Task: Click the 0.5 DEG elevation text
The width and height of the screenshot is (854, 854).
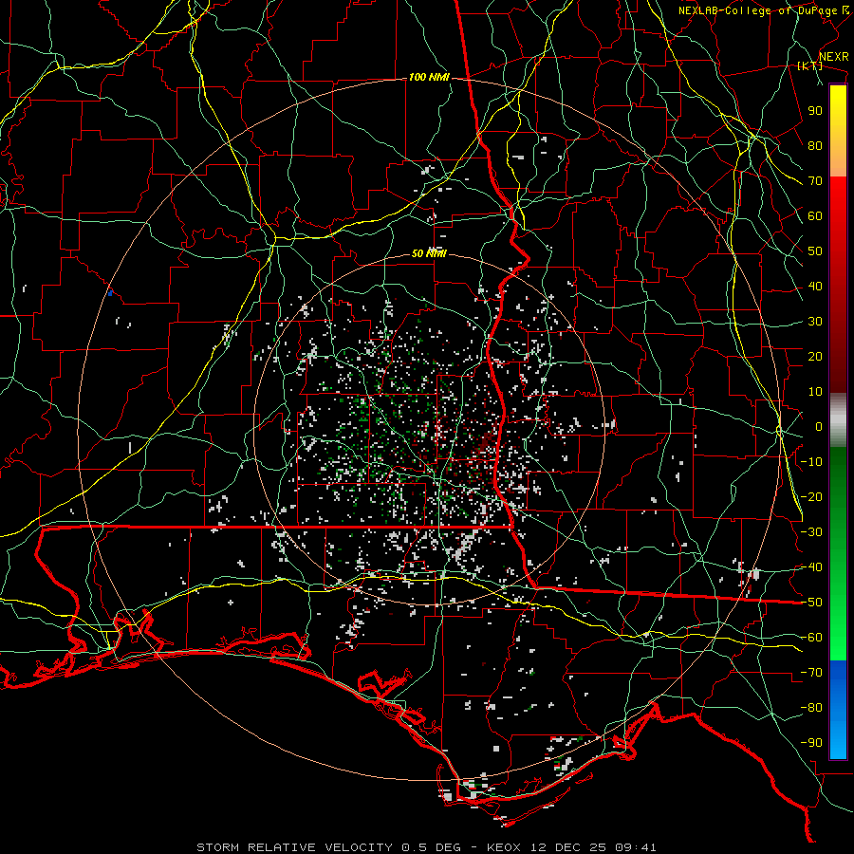Action: (x=432, y=847)
